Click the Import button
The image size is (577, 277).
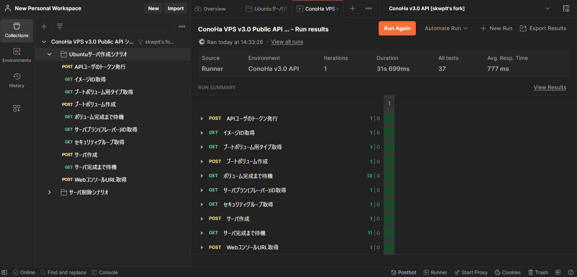pos(176,8)
